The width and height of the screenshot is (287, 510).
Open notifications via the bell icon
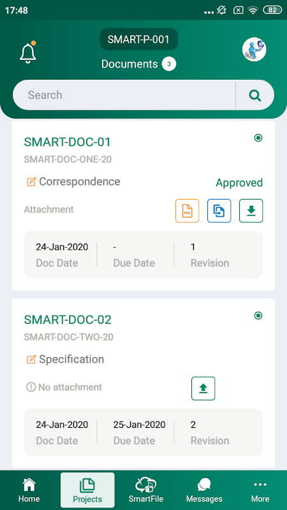click(27, 52)
